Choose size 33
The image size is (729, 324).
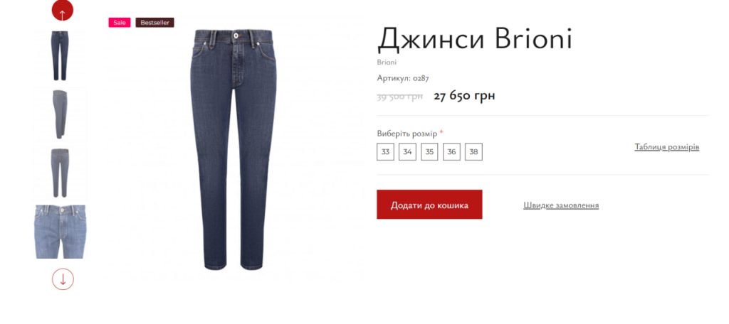(x=385, y=152)
